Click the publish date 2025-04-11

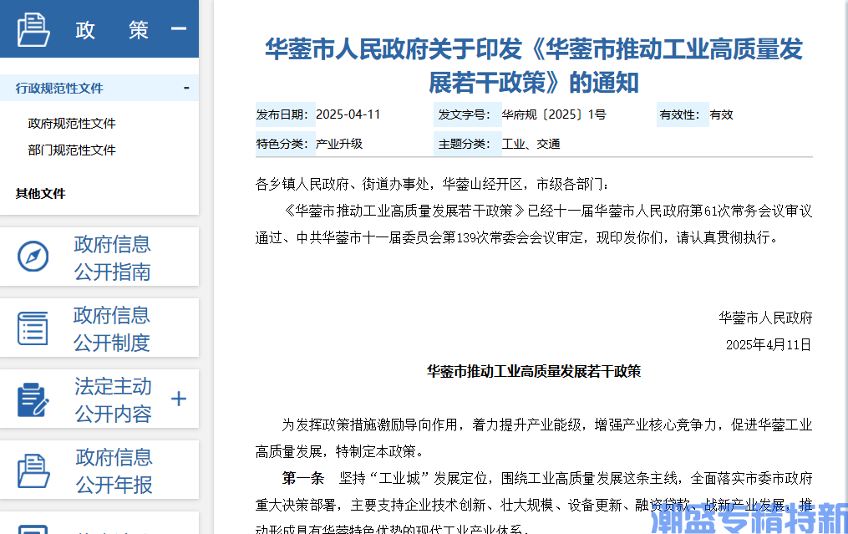pos(348,114)
